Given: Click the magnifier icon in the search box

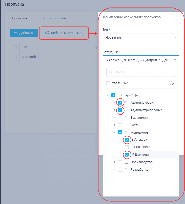Looking at the screenshot, I should [x=111, y=72].
